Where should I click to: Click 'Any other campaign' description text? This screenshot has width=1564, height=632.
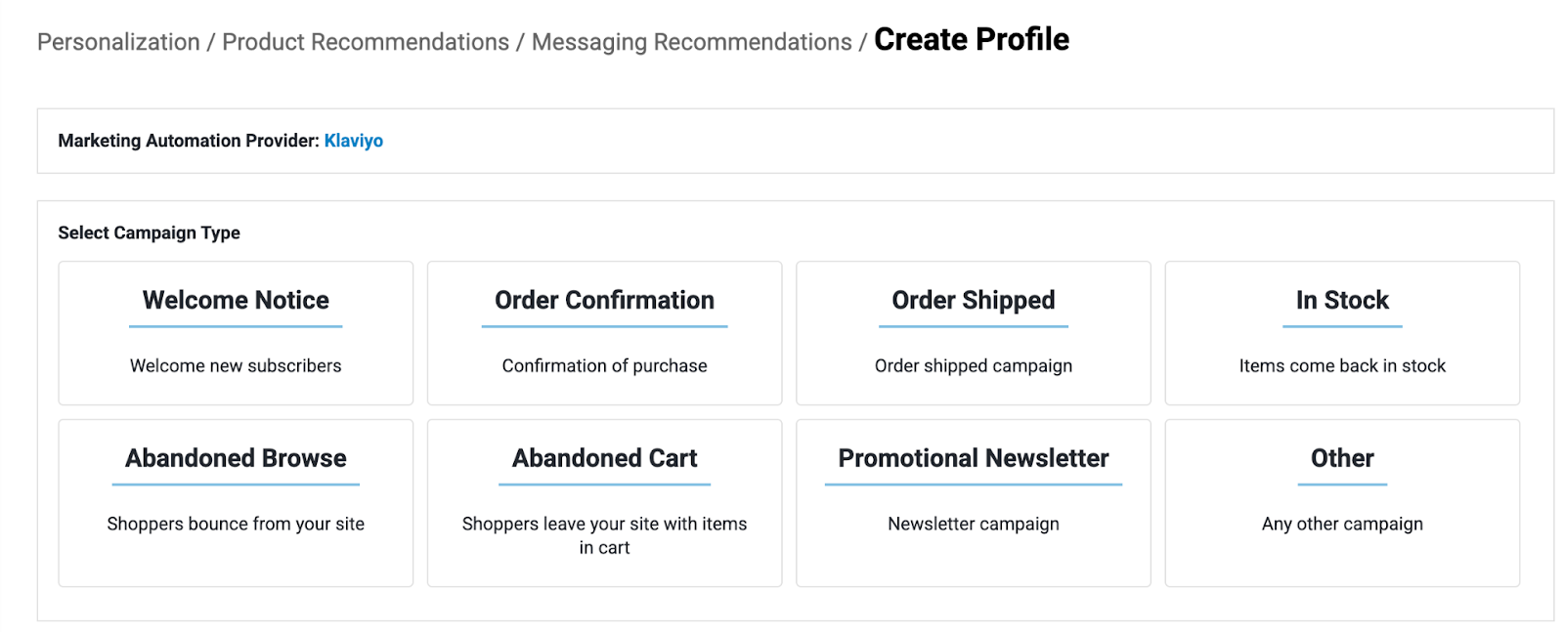coord(1341,525)
